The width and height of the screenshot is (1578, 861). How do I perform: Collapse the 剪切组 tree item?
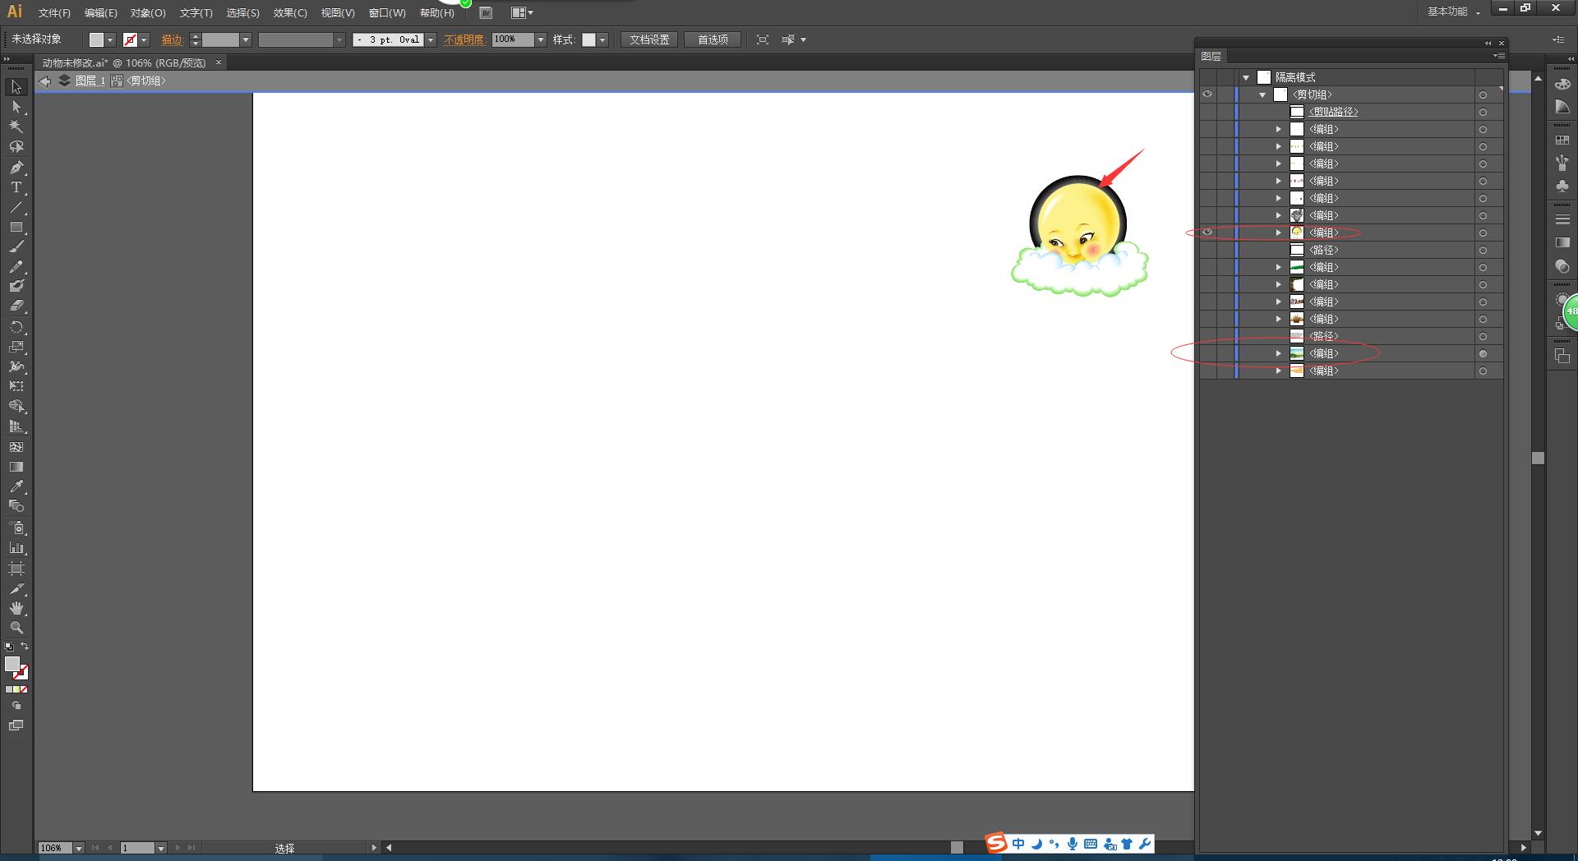click(1262, 95)
